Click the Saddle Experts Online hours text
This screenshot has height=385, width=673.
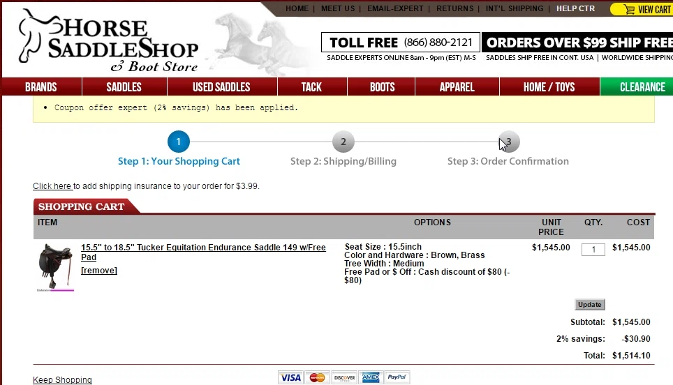401,57
